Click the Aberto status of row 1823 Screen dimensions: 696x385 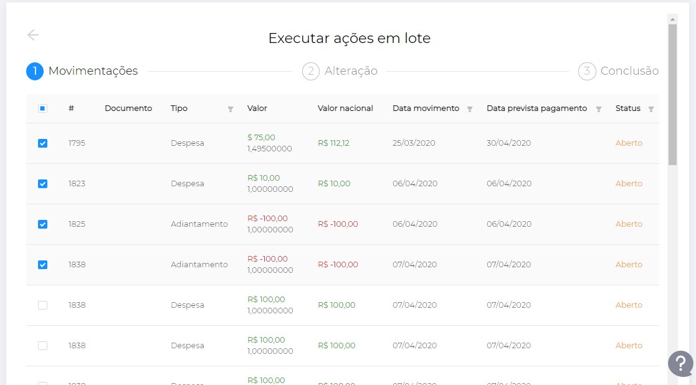[629, 184]
